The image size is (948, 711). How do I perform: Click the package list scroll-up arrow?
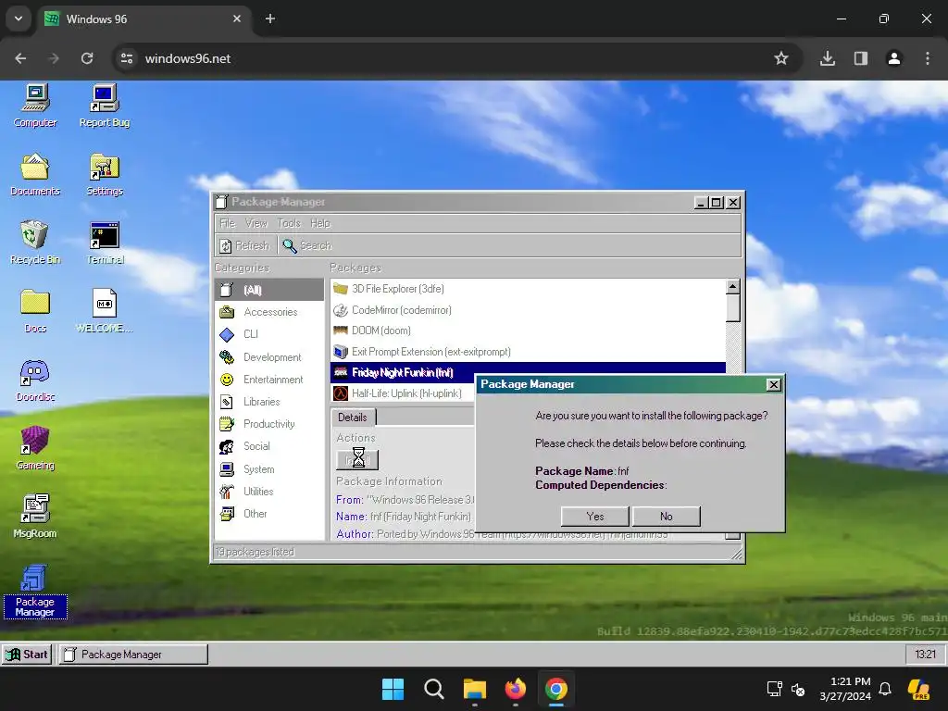[733, 287]
